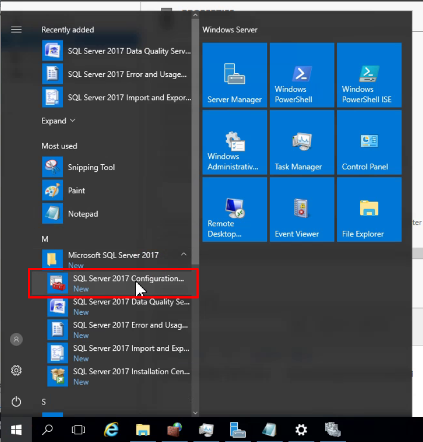Screen dimensions: 423x442
Task: Open the server cluster icon on the taskbar
Action: click(x=333, y=429)
